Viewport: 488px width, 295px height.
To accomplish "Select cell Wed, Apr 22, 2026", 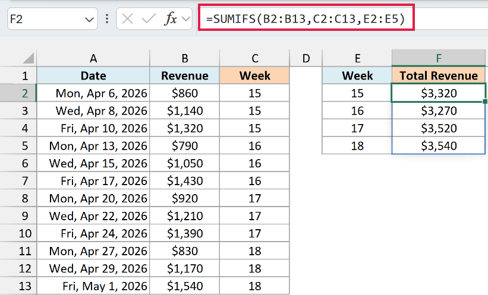I will (x=93, y=215).
